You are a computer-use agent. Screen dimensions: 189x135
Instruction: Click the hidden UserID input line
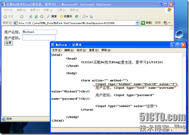(136, 84)
